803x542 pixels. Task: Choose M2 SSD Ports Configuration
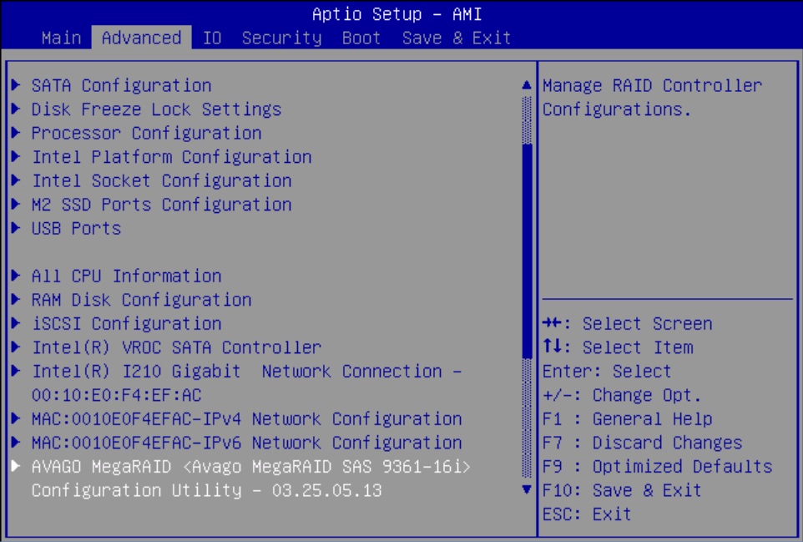tap(161, 205)
